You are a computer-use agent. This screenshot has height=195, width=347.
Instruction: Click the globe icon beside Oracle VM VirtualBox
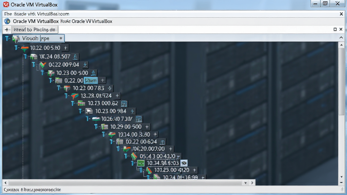click(x=7, y=21)
